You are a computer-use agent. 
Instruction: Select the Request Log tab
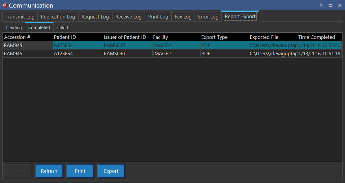click(x=95, y=17)
